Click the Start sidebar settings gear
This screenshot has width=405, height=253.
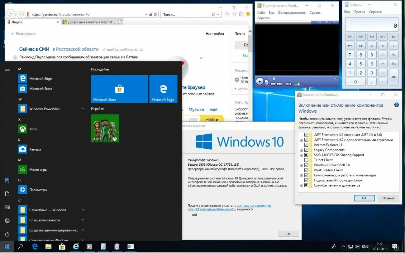click(x=7, y=221)
